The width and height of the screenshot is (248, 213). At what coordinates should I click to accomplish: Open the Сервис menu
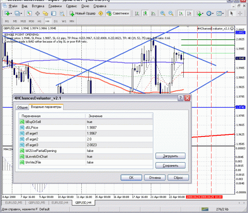point(71,6)
